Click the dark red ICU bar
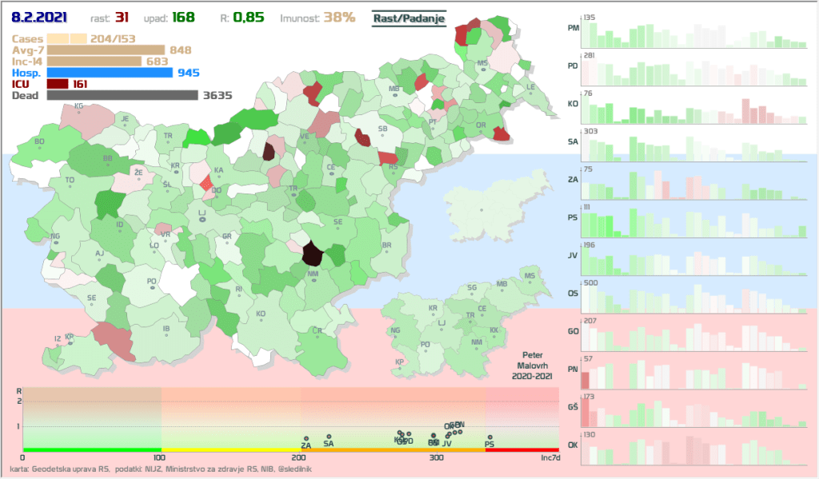 pos(58,84)
